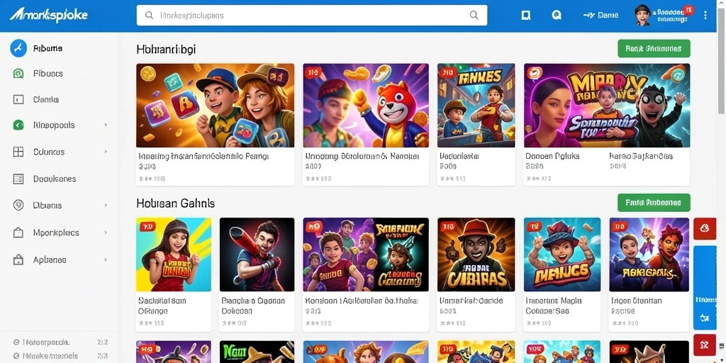Select the blue circular icon atop the sidebar
The height and width of the screenshot is (363, 726).
(x=18, y=48)
